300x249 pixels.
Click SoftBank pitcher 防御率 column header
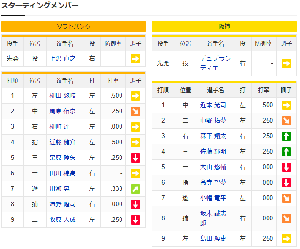113,44
